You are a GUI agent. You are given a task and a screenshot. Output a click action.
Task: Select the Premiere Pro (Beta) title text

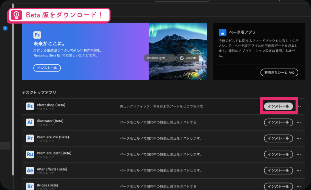53,137
